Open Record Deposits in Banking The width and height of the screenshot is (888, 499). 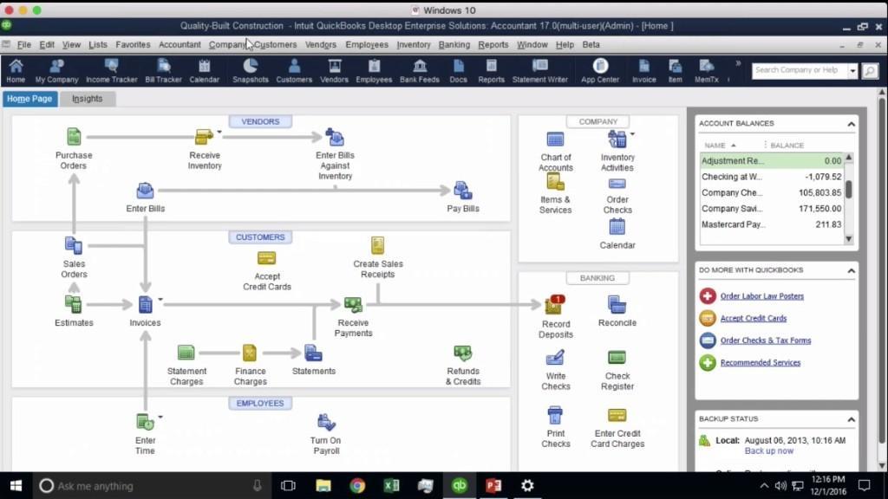pos(554,306)
